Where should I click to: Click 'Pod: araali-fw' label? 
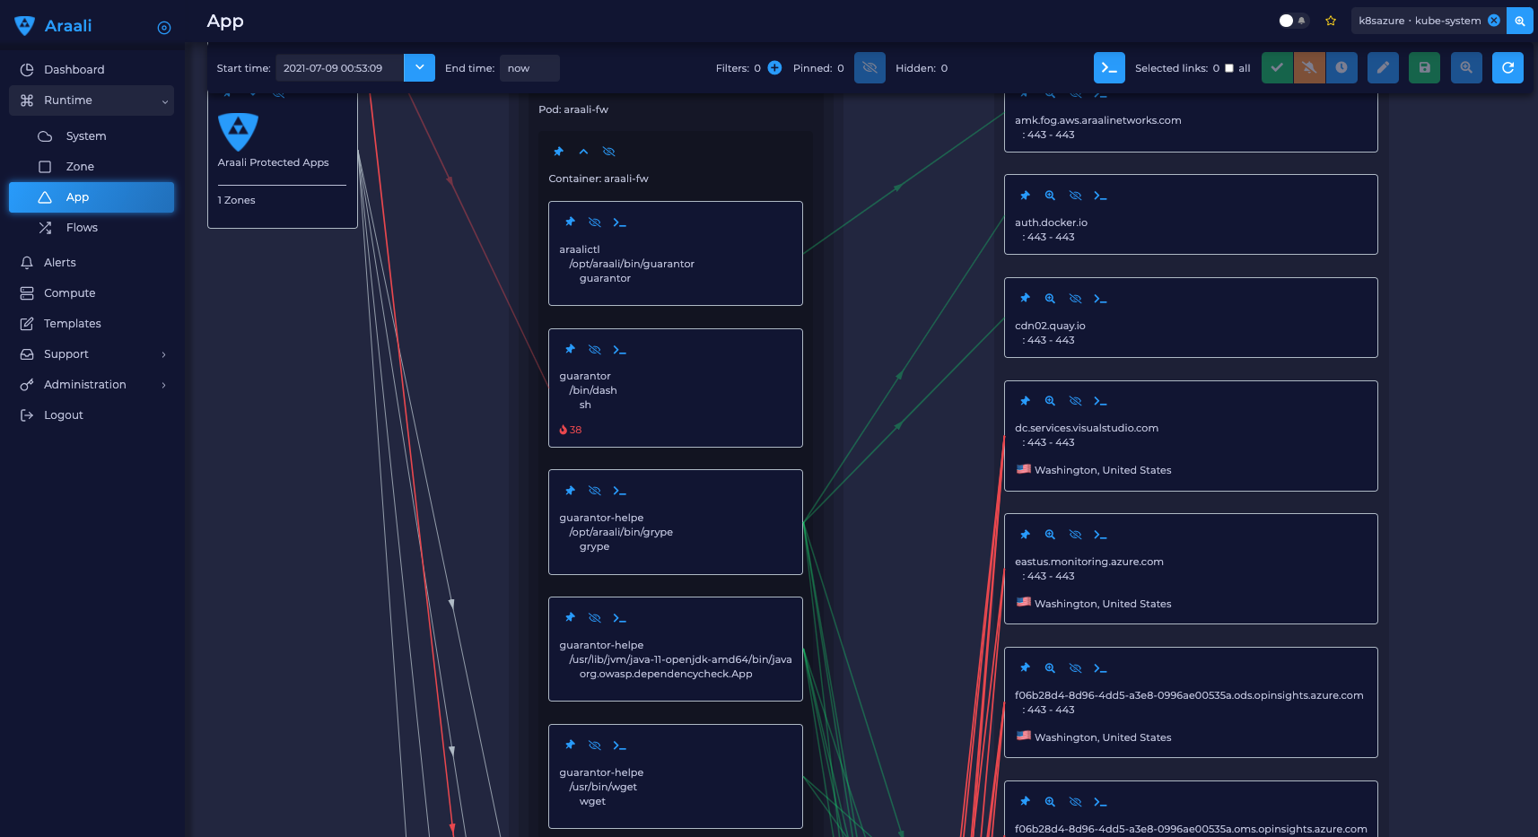[573, 109]
